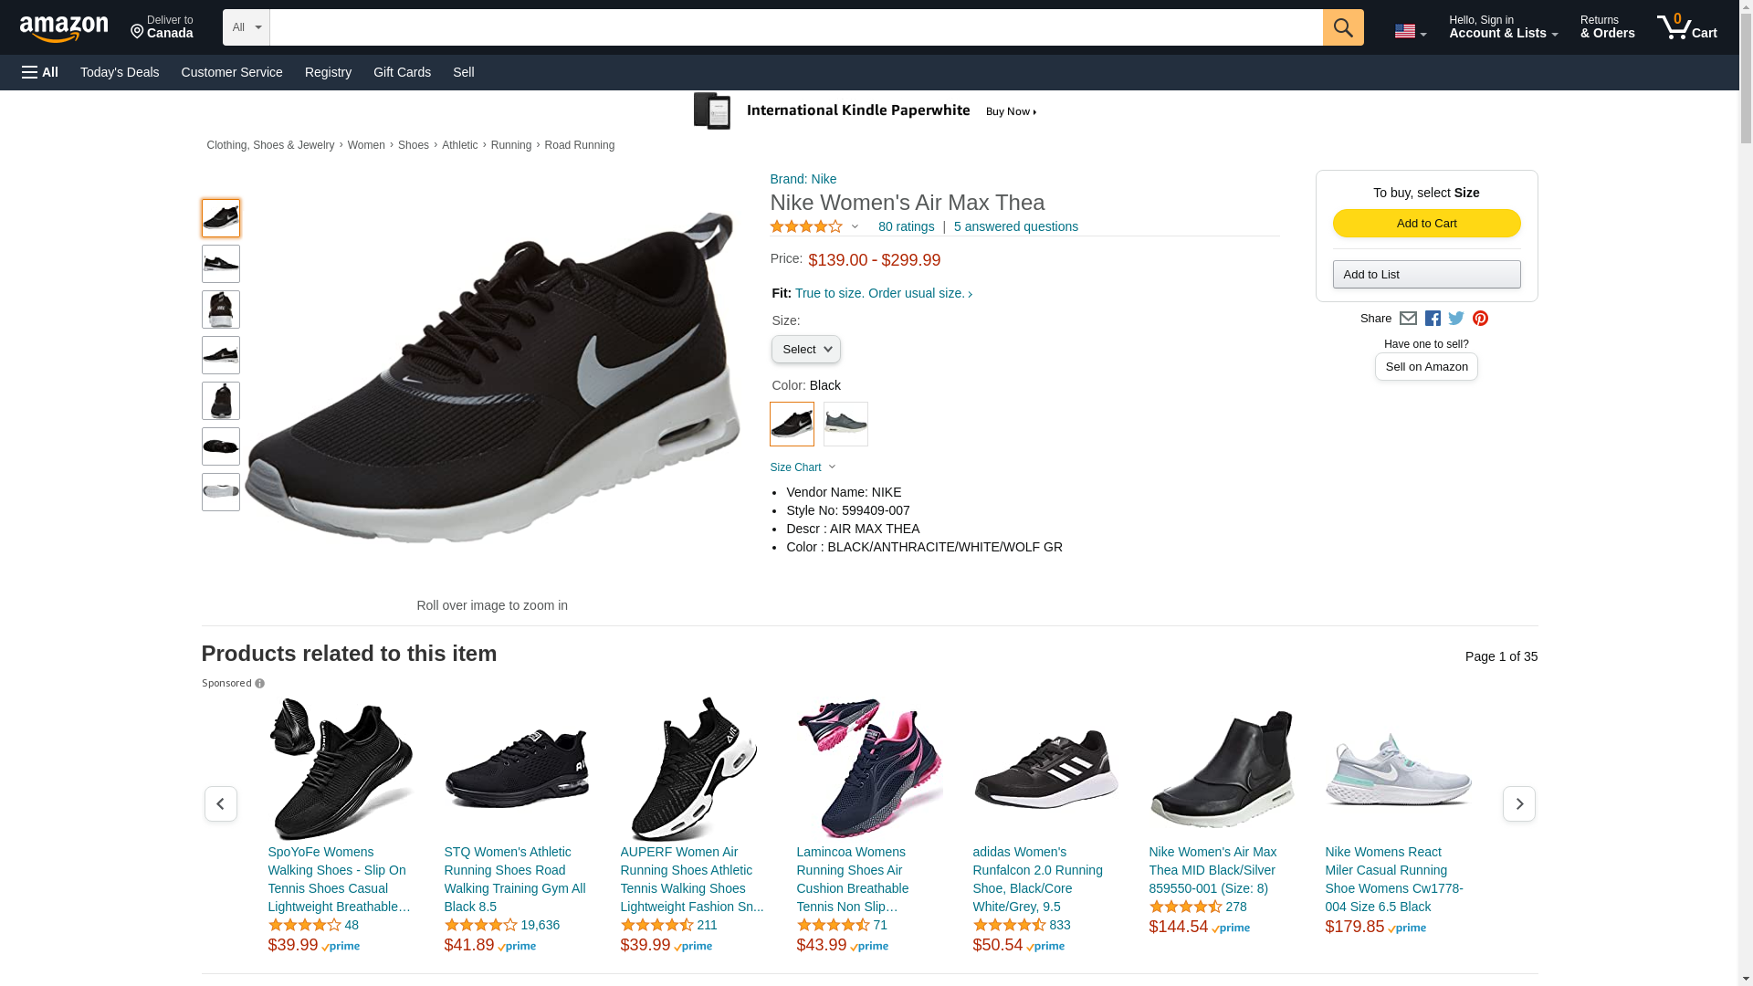The height and width of the screenshot is (986, 1753).
Task: Open Today's Deals nav item
Action: point(120,72)
